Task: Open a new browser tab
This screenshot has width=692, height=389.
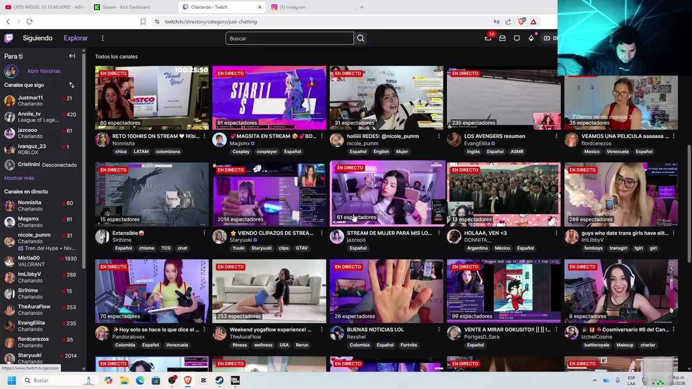Action: [362, 7]
